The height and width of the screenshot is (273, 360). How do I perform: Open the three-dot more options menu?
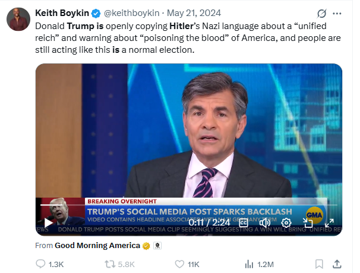point(337,13)
